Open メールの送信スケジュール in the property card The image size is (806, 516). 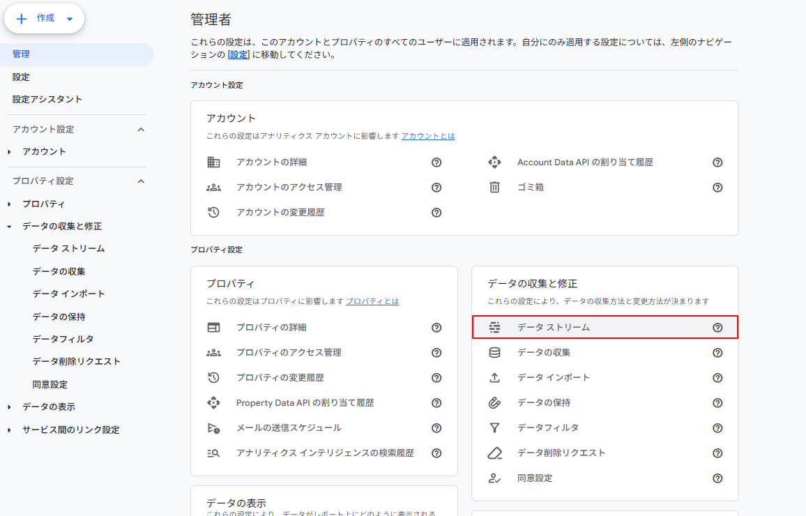pyautogui.click(x=289, y=427)
